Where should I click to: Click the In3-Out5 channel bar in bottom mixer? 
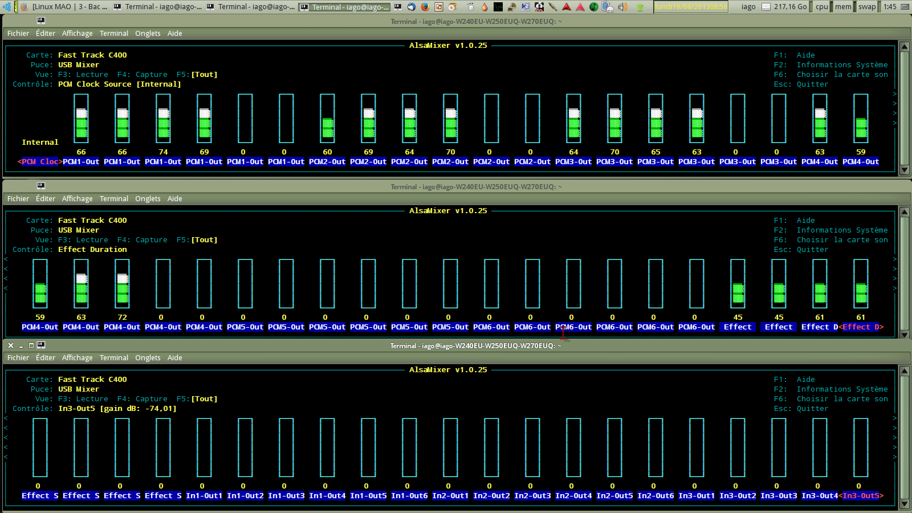click(x=861, y=447)
